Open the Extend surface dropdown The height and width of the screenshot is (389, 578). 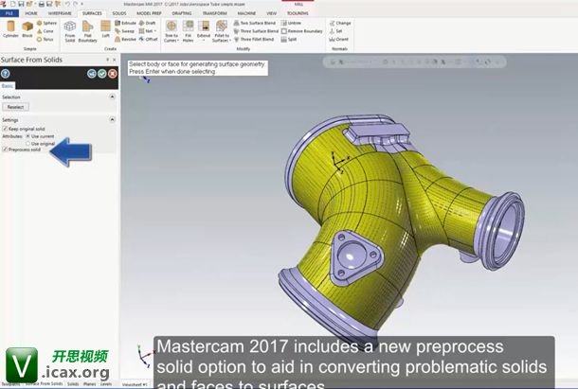pyautogui.click(x=204, y=38)
